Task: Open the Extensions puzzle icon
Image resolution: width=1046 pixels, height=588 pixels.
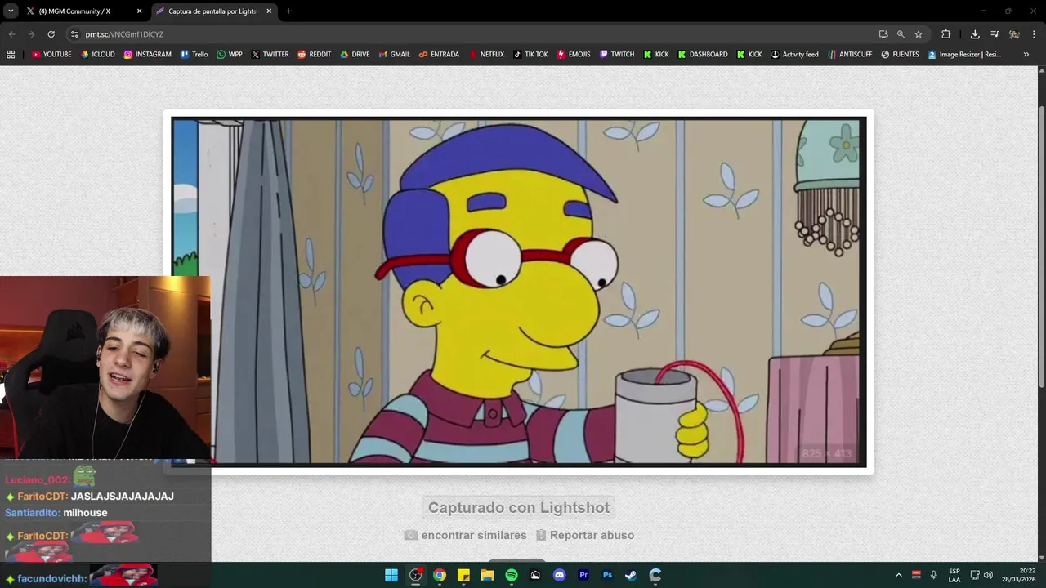Action: [x=945, y=34]
